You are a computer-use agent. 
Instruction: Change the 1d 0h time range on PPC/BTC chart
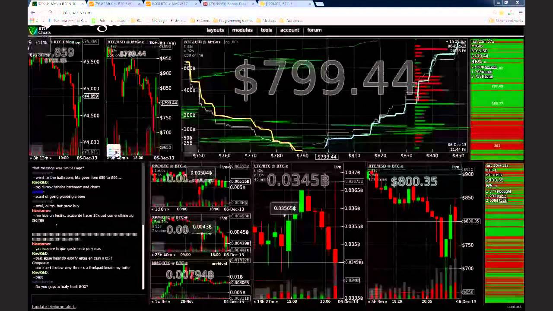point(160,209)
